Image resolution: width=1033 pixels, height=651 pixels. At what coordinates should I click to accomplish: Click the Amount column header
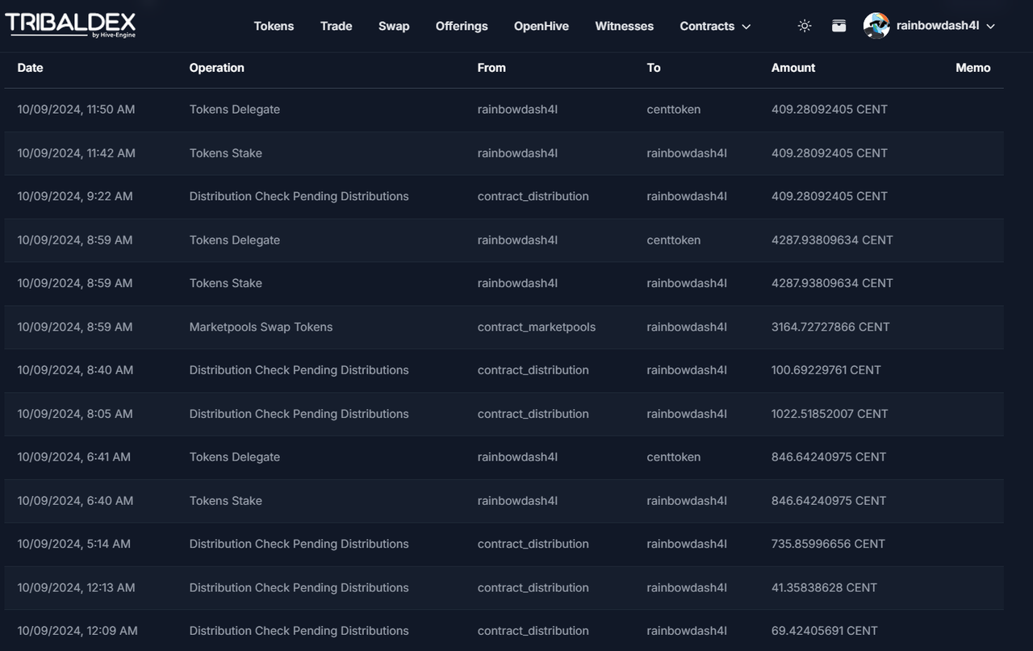pos(793,68)
